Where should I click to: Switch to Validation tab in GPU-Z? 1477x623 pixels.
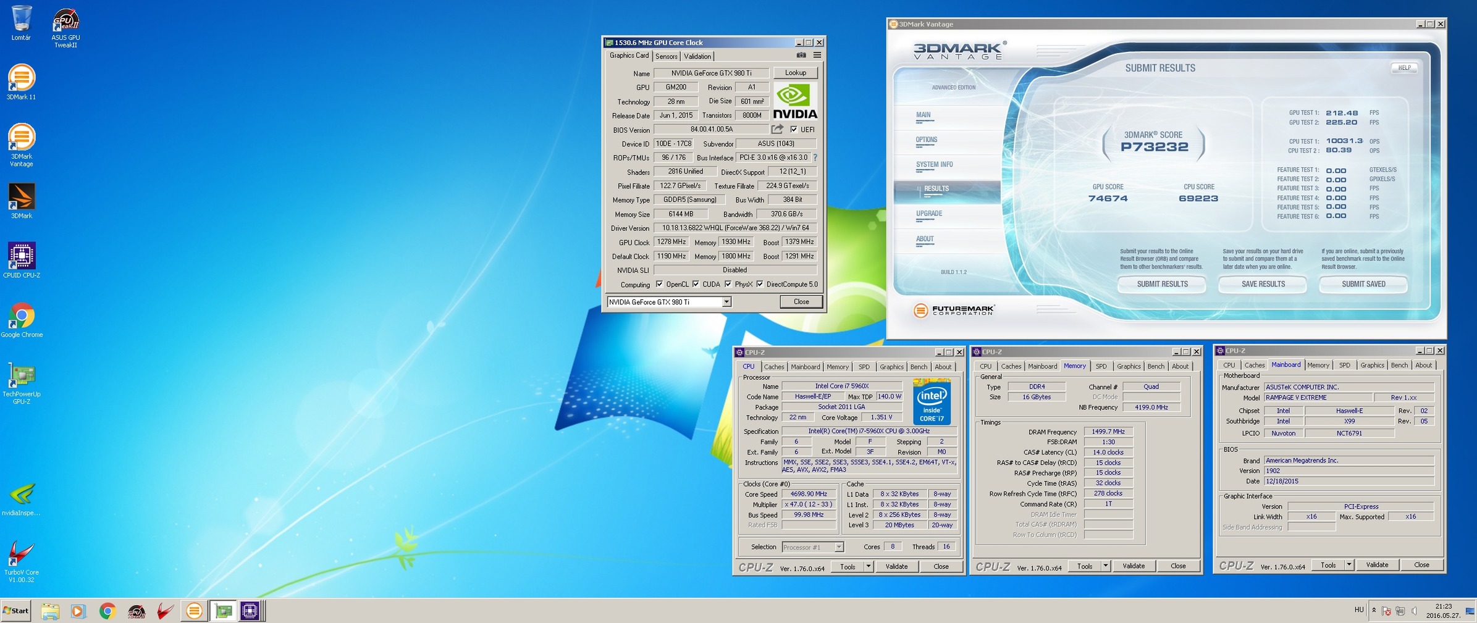click(697, 56)
